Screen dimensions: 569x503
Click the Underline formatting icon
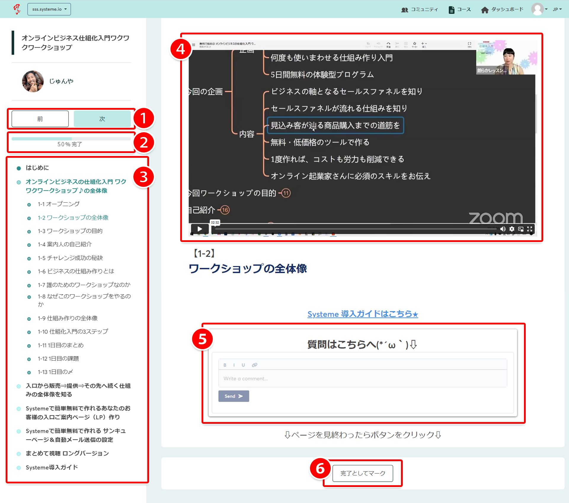243,365
